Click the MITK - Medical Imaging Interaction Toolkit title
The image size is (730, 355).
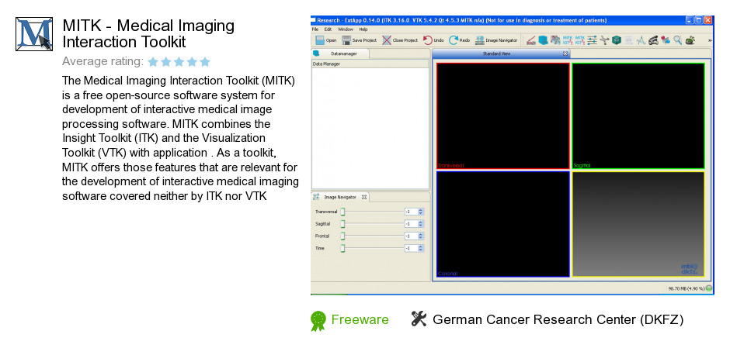pos(148,33)
